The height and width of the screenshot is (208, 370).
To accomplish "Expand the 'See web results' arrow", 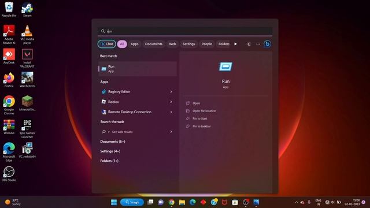I will pos(171,132).
